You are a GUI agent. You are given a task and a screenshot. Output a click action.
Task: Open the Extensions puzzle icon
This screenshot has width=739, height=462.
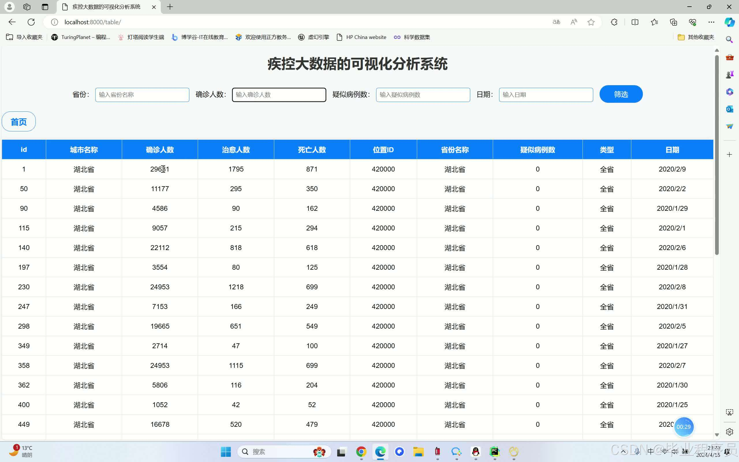pyautogui.click(x=614, y=22)
